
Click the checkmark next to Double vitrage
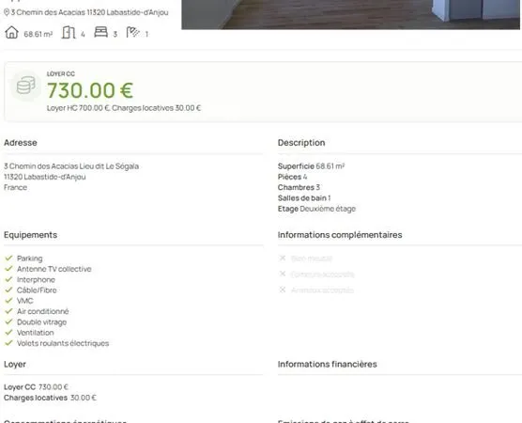coord(9,322)
